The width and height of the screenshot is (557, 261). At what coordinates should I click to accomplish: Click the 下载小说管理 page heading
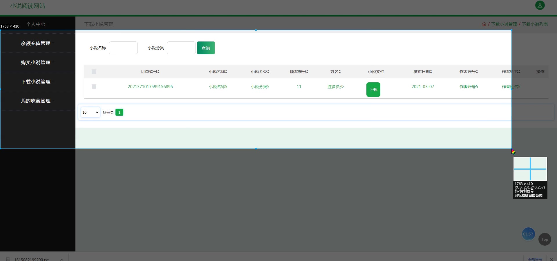click(99, 24)
